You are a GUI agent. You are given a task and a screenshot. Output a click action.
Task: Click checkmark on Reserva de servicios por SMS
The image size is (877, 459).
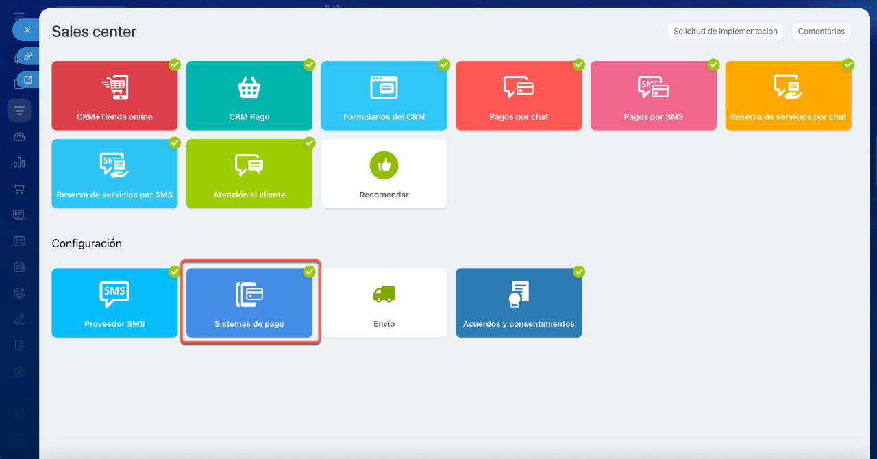[x=175, y=142]
